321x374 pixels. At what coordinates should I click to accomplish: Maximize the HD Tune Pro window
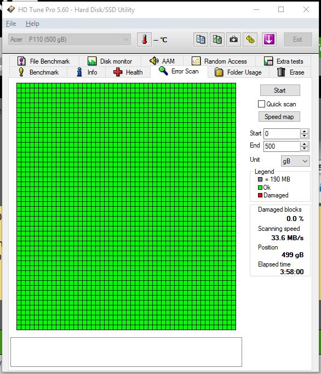281,9
